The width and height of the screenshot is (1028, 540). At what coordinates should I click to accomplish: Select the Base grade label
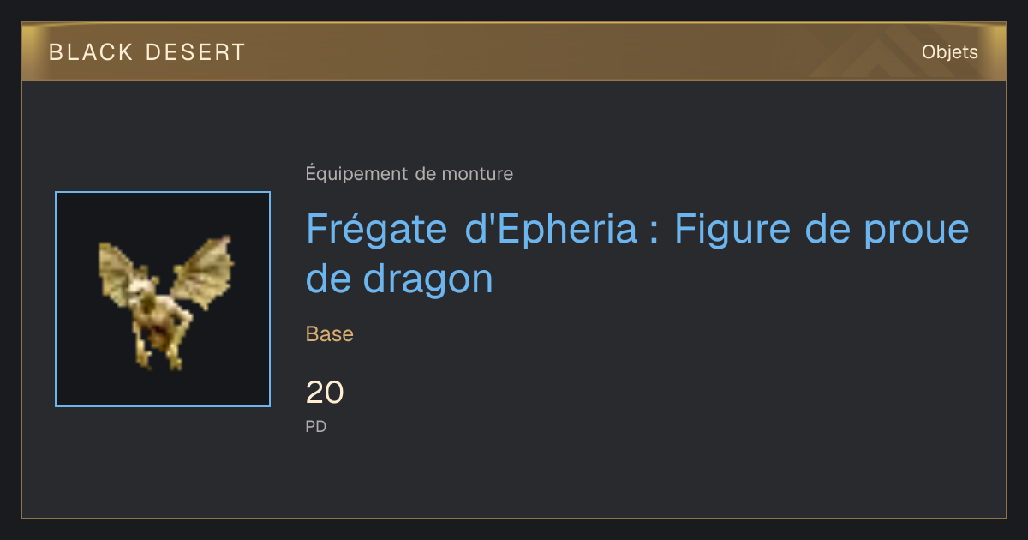330,334
